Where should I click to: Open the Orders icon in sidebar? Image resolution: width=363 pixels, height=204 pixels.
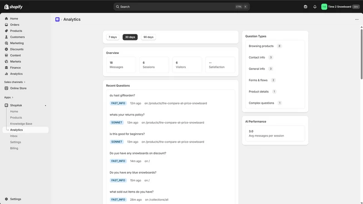coord(6,25)
